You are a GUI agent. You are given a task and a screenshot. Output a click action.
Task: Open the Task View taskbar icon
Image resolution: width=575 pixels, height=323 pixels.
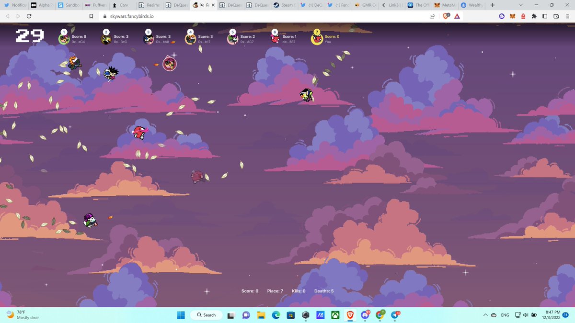click(x=231, y=315)
